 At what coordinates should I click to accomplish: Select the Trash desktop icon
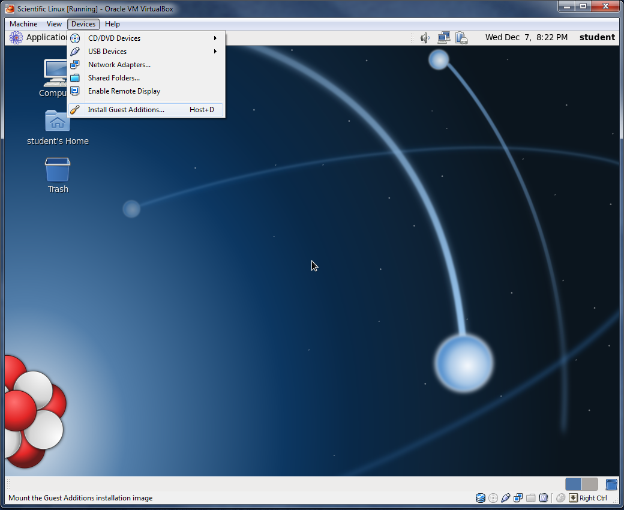tap(58, 175)
